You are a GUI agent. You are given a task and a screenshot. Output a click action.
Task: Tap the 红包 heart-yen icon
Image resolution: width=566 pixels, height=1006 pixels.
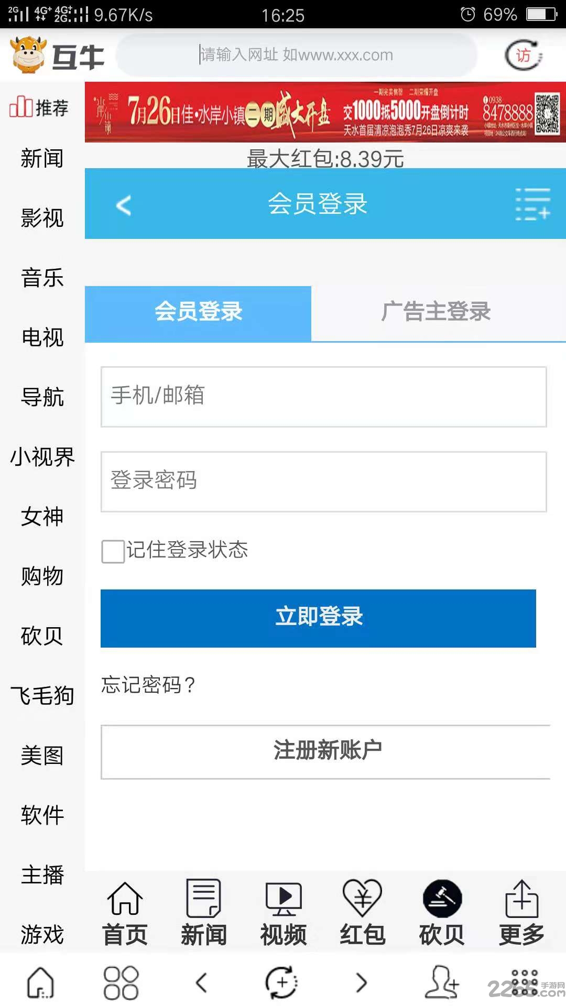coord(362,898)
